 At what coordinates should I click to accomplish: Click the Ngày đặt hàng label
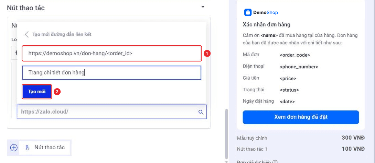click(x=258, y=101)
